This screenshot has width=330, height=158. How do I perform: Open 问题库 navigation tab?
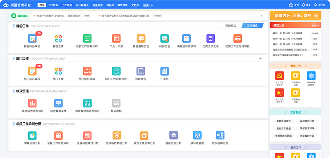tap(110, 5)
